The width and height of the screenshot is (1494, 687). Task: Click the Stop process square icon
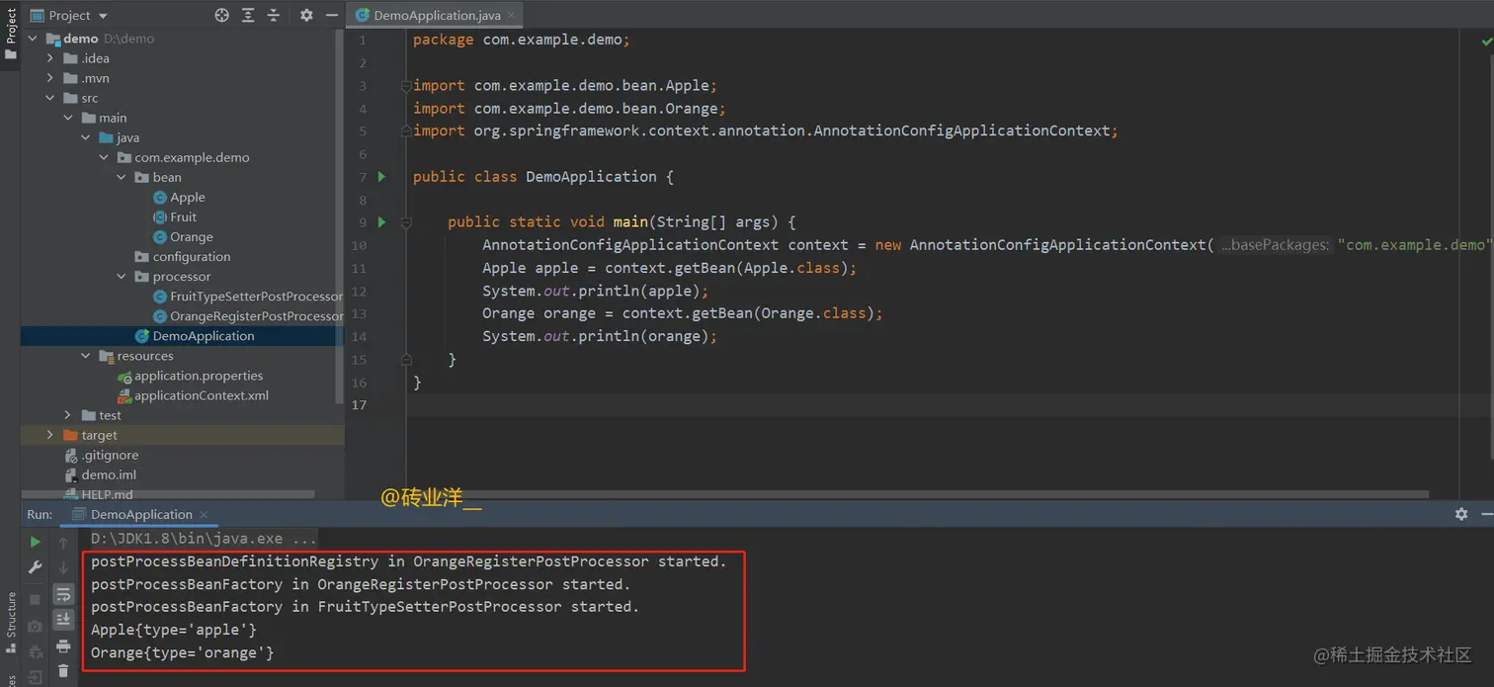coord(36,600)
